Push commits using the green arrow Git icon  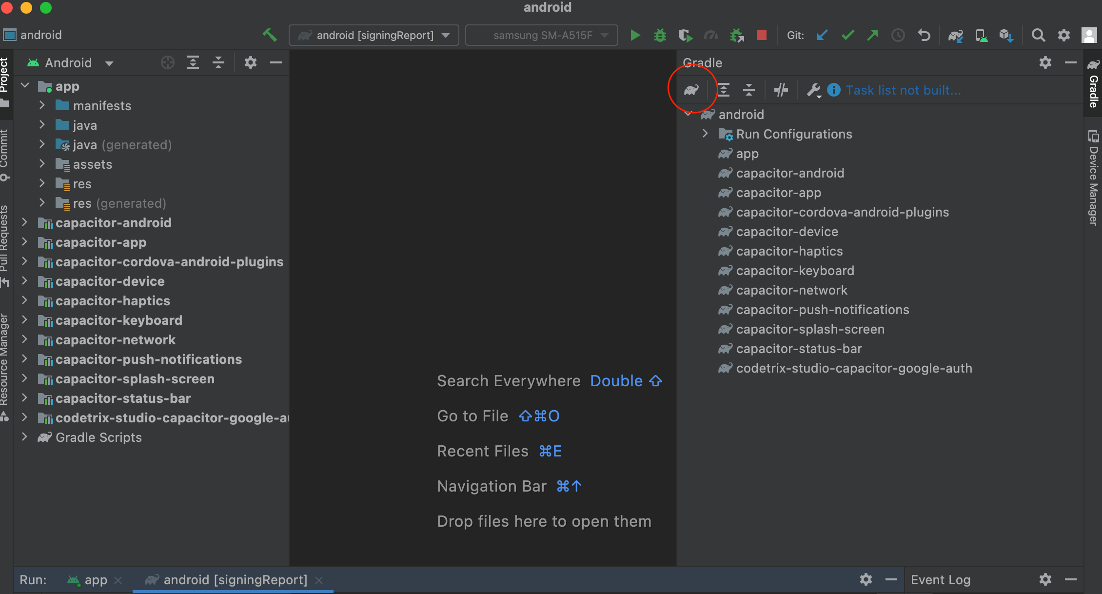point(872,35)
